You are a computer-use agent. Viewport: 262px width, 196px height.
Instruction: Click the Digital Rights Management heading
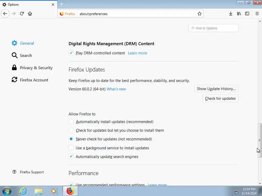coord(112,44)
